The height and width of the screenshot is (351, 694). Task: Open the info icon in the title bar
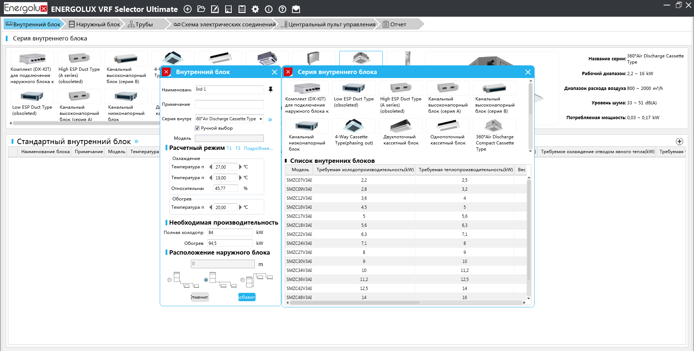click(x=269, y=9)
